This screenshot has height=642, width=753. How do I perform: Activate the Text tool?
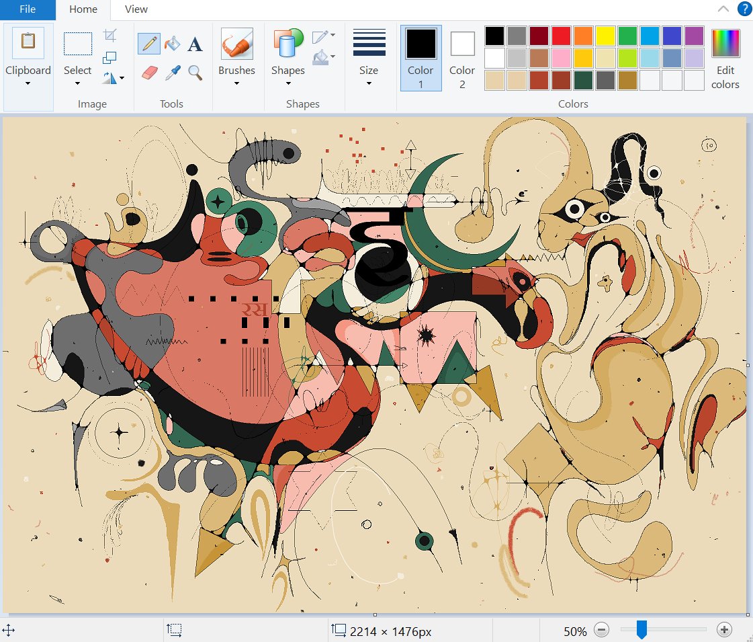click(x=195, y=43)
